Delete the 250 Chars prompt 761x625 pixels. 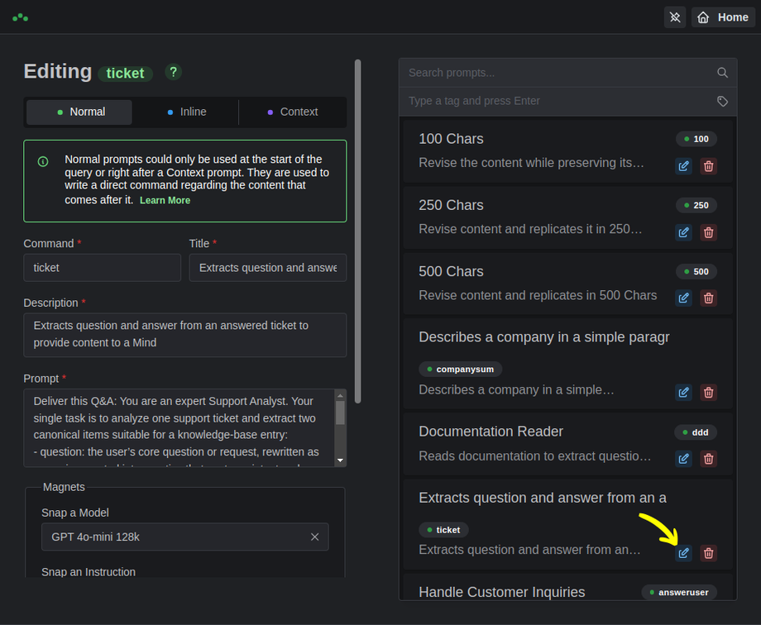coord(708,232)
